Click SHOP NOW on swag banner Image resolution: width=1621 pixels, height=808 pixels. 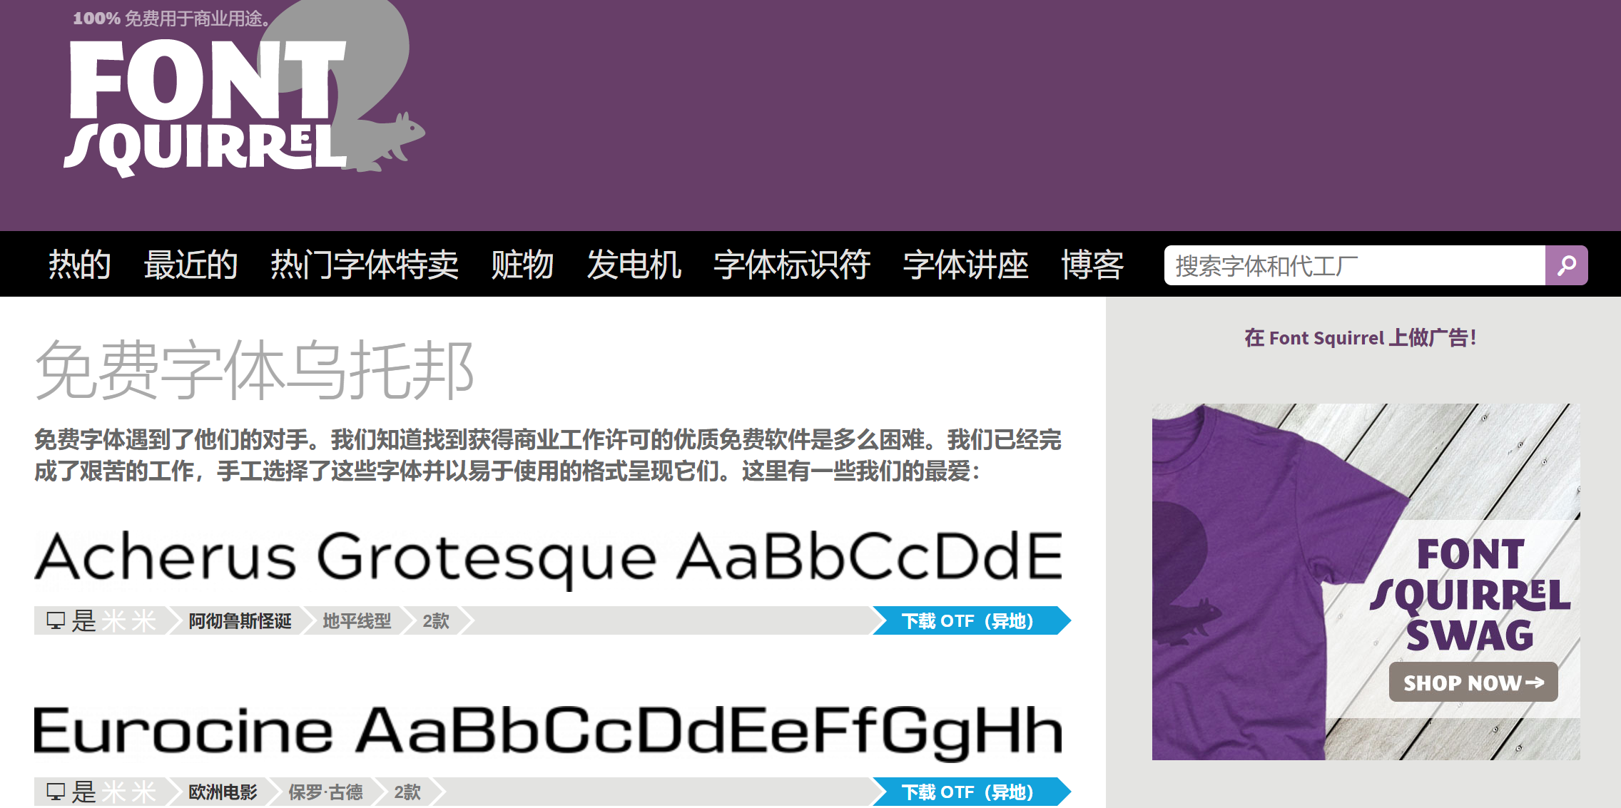tap(1473, 682)
